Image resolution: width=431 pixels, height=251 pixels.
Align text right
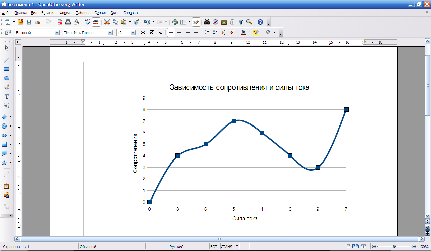(x=188, y=32)
